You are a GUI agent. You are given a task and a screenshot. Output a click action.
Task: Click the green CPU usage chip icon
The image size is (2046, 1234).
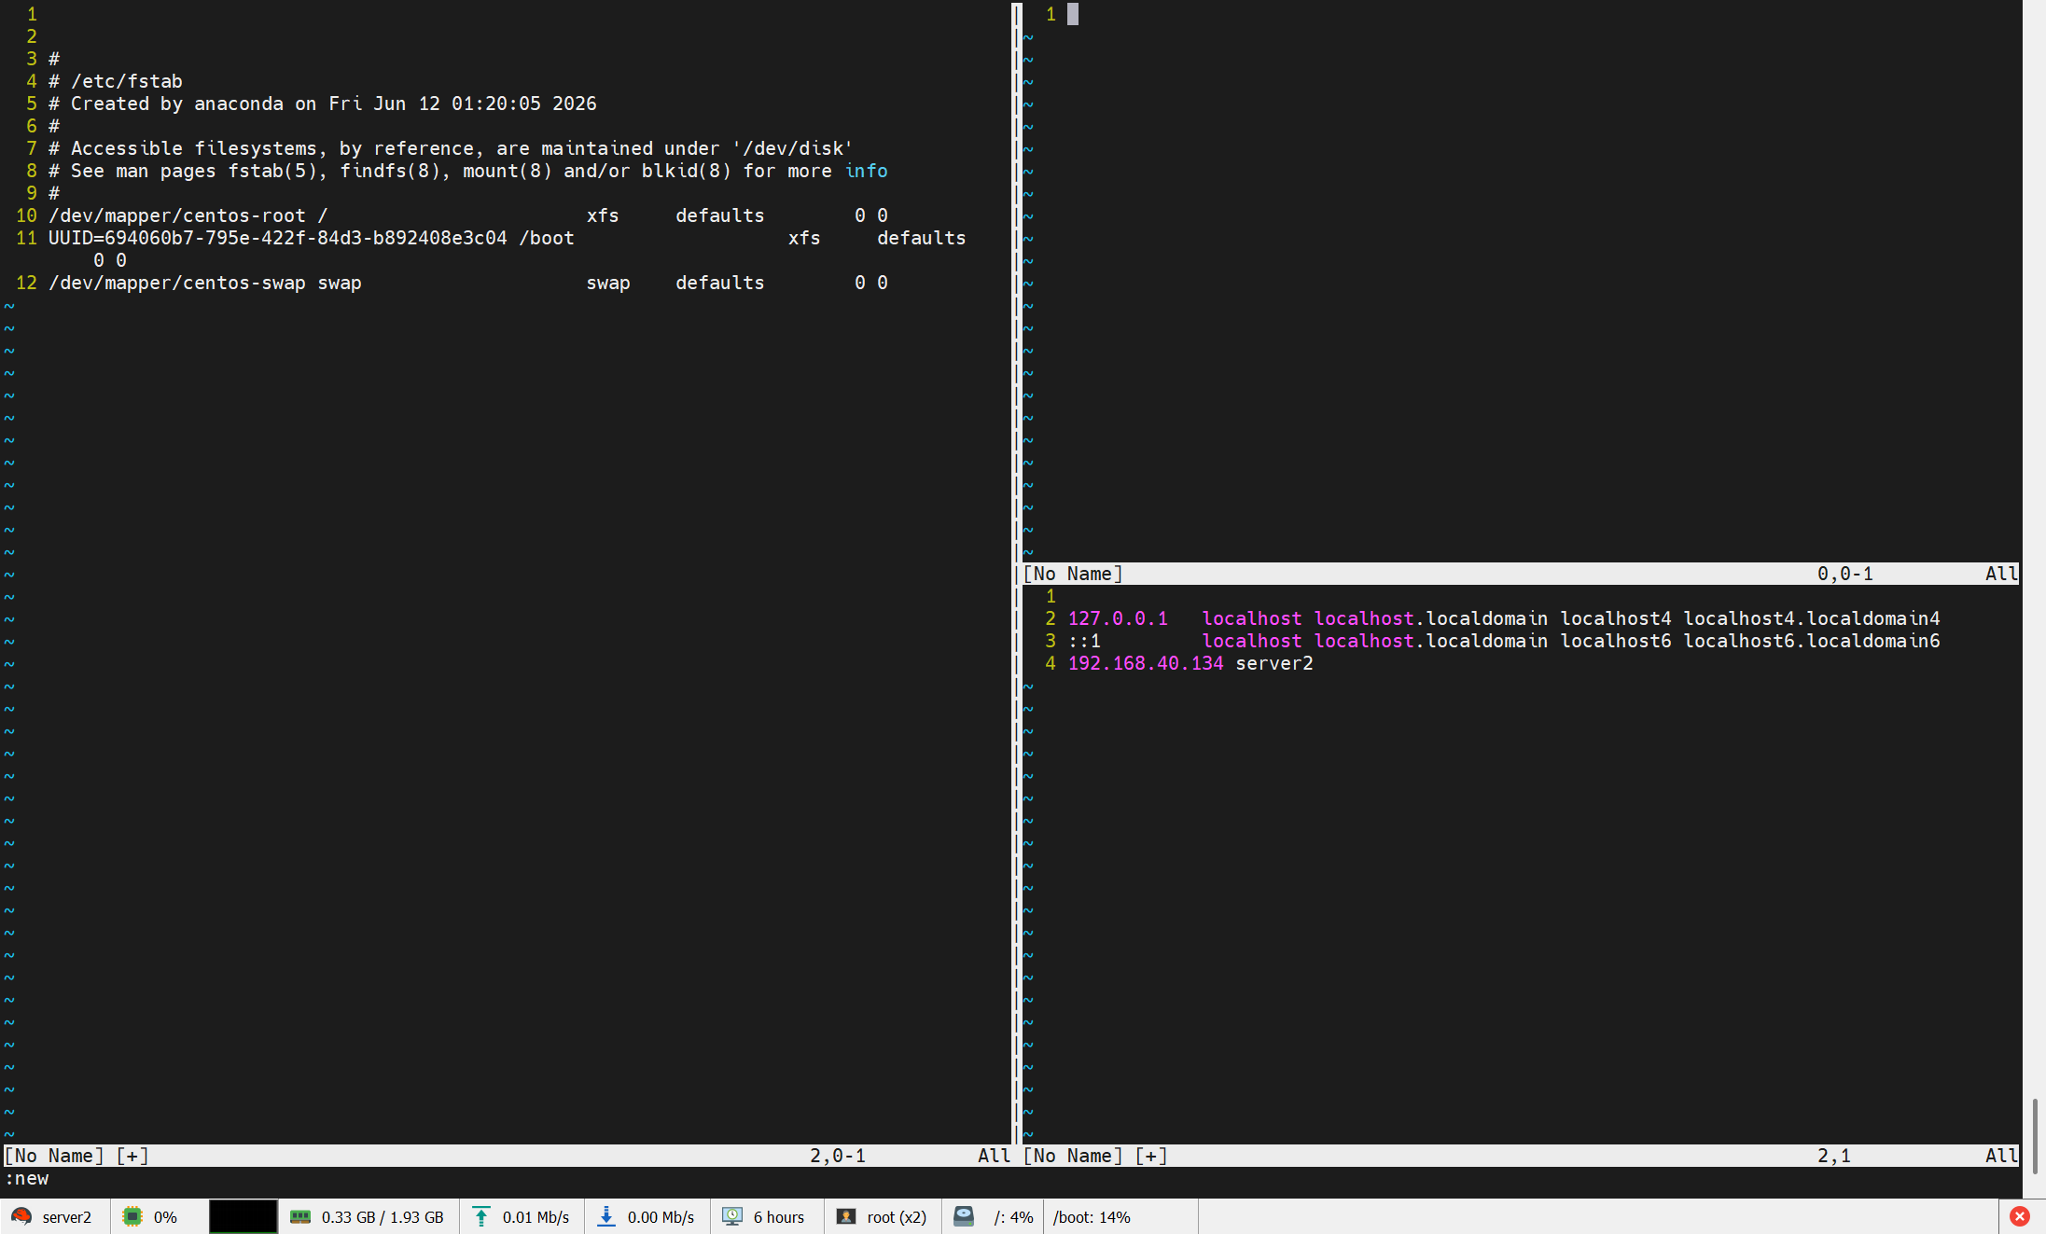(x=132, y=1216)
